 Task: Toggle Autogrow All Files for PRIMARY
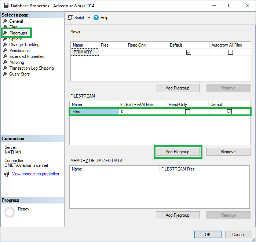tap(230, 52)
